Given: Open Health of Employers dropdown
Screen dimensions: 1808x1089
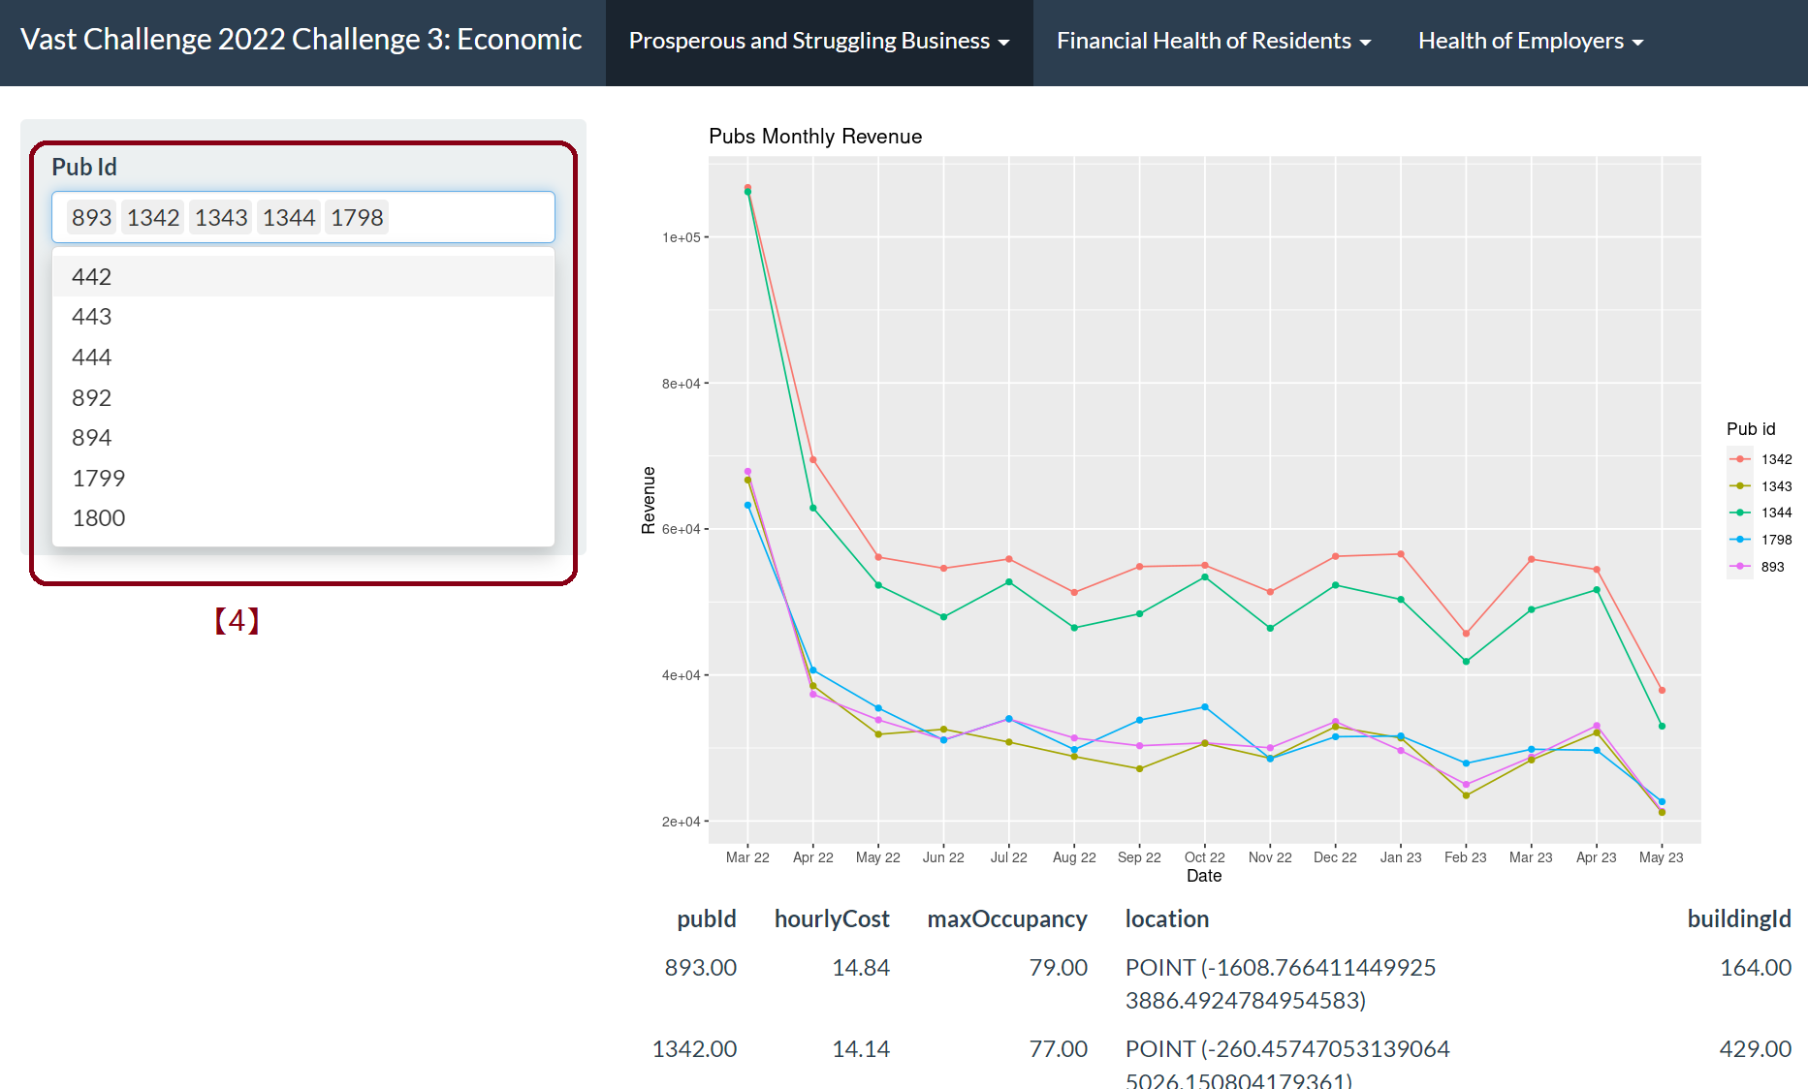Looking at the screenshot, I should [x=1530, y=42].
